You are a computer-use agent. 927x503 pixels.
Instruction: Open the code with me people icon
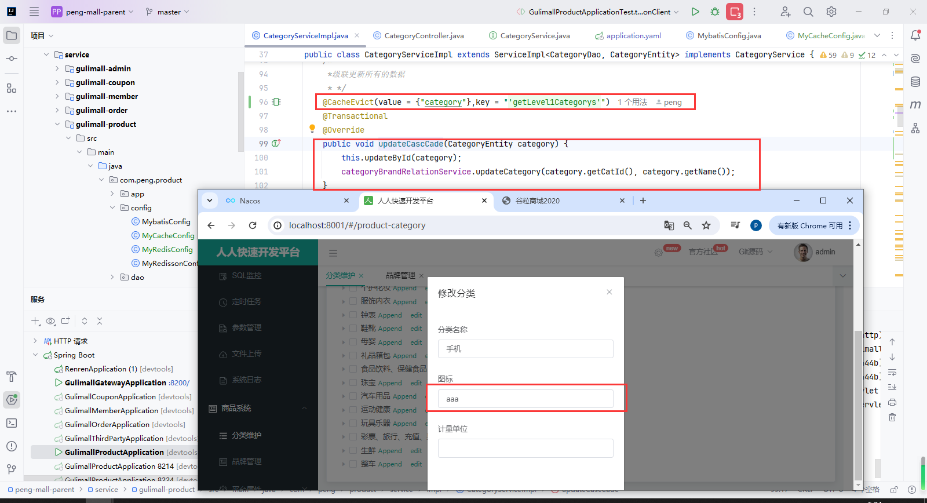point(785,12)
